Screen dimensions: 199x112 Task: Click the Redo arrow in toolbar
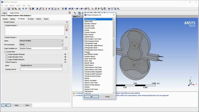coord(26,9)
